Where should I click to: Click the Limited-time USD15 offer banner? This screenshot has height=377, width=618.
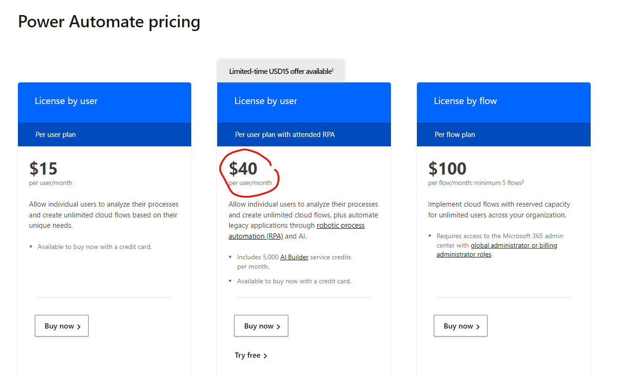click(x=281, y=72)
